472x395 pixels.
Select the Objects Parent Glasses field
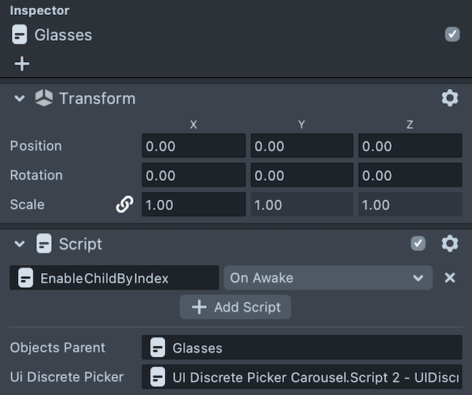click(302, 348)
